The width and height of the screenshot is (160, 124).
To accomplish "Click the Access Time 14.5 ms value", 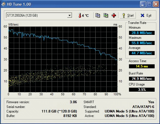I will pos(142,66).
